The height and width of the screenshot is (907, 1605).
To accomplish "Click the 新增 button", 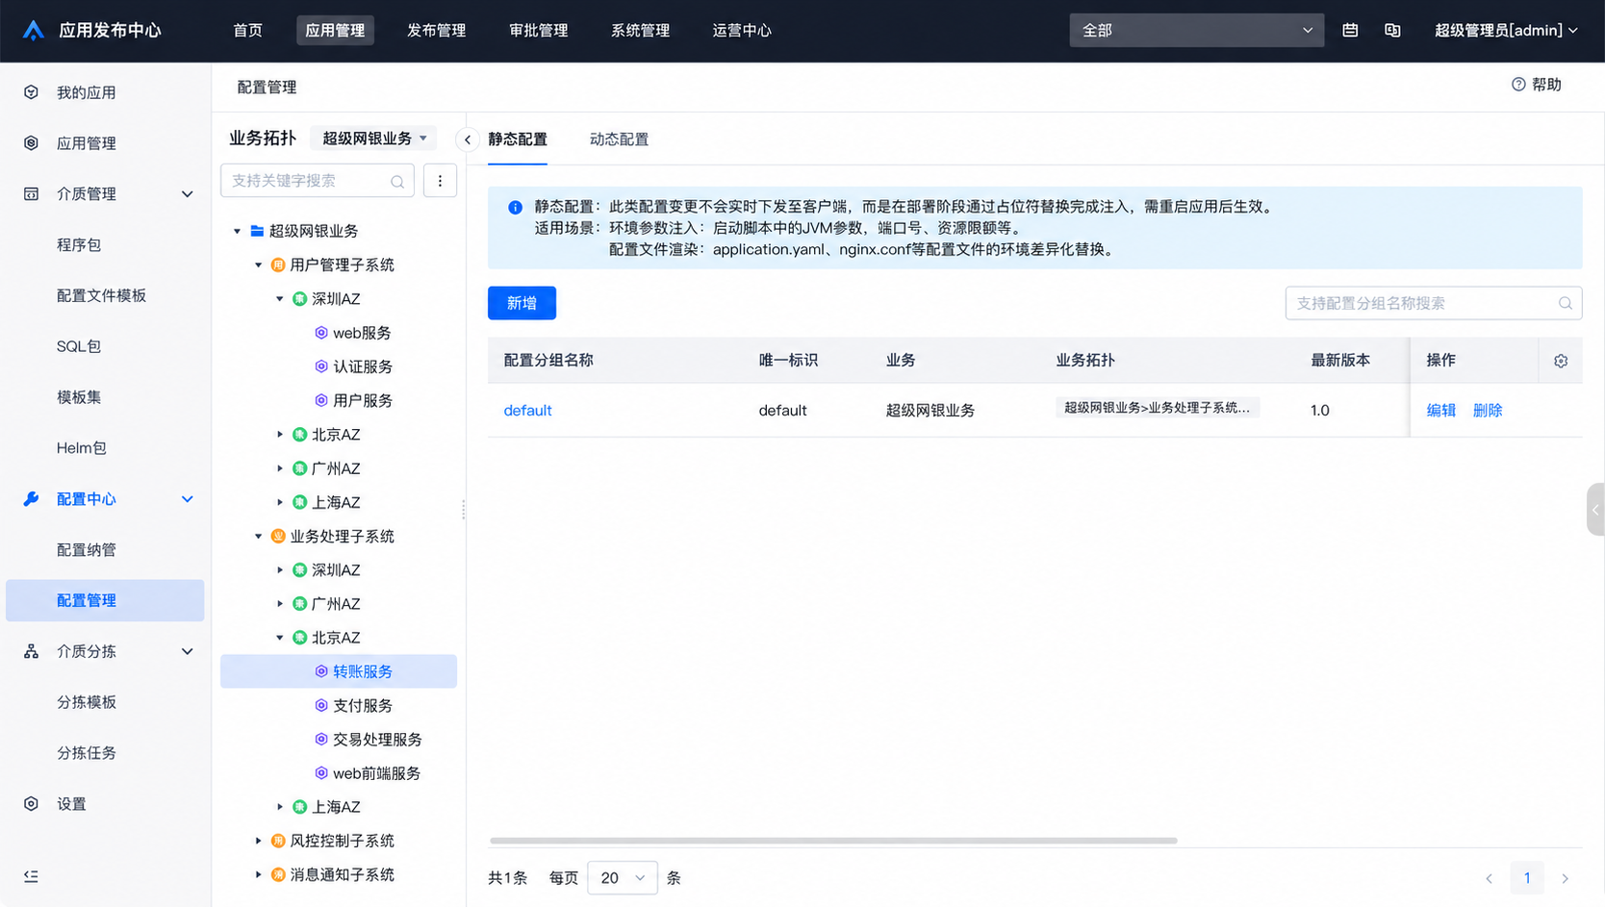I will click(x=522, y=303).
